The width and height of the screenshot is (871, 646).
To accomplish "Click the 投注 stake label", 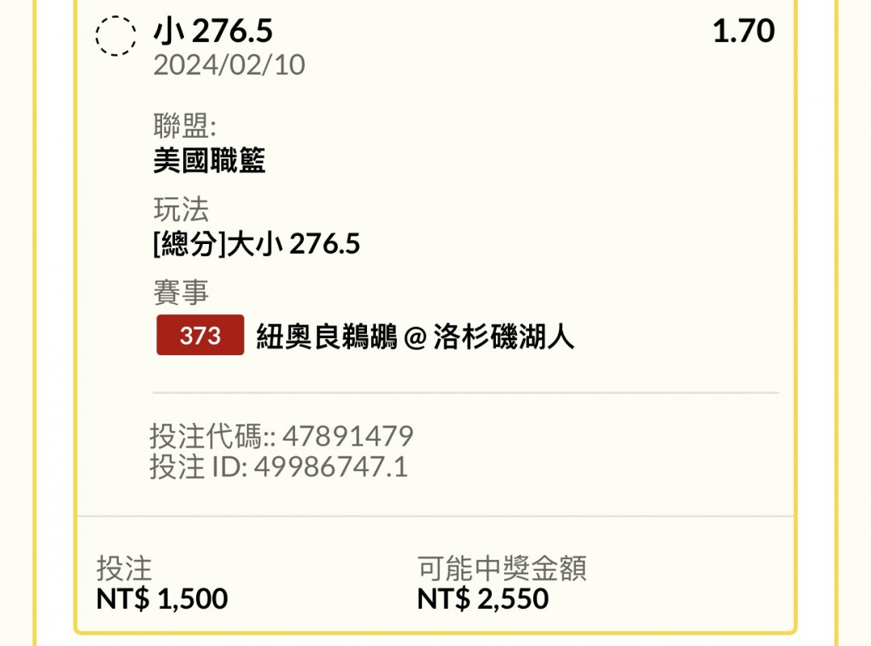I will 124,569.
